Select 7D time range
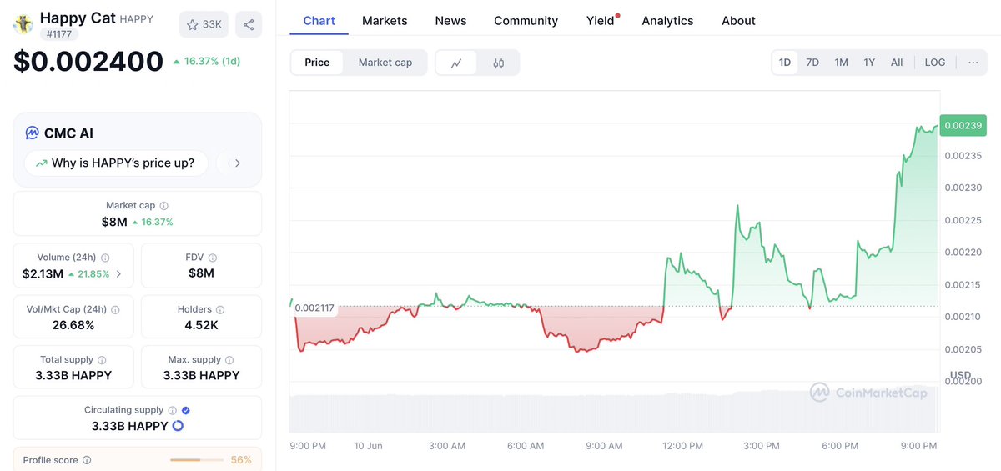Screen dimensions: 1001x471 [x=812, y=63]
